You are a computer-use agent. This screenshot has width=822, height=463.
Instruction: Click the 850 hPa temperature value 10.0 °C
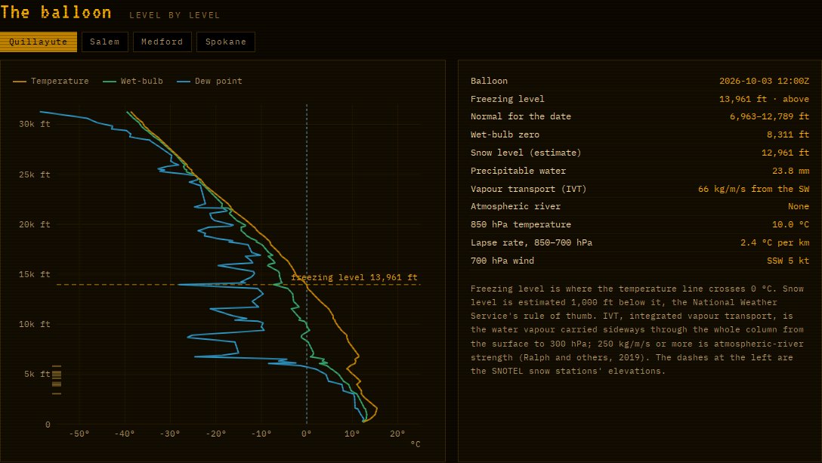point(790,224)
